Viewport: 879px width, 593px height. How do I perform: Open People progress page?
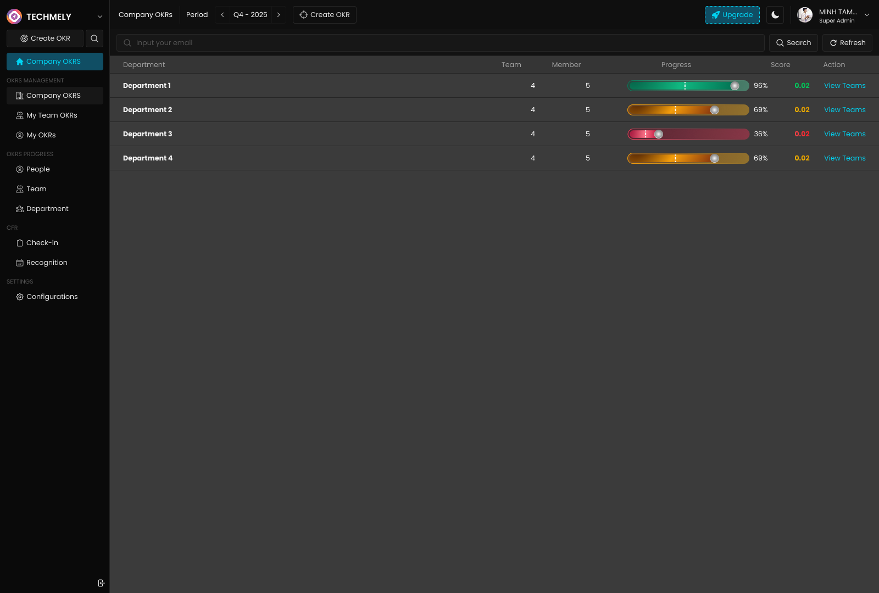click(55, 169)
